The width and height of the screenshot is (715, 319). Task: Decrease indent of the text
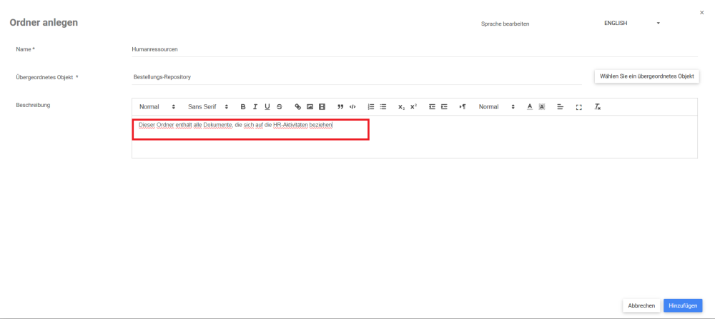point(432,107)
